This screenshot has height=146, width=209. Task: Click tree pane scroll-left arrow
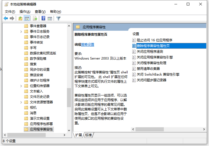[5, 135]
